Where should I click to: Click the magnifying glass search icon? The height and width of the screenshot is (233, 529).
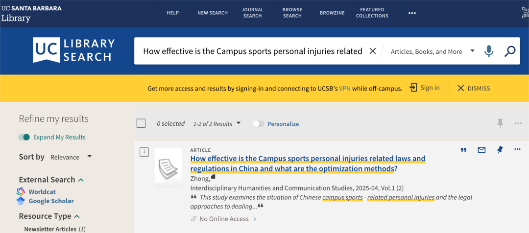510,51
